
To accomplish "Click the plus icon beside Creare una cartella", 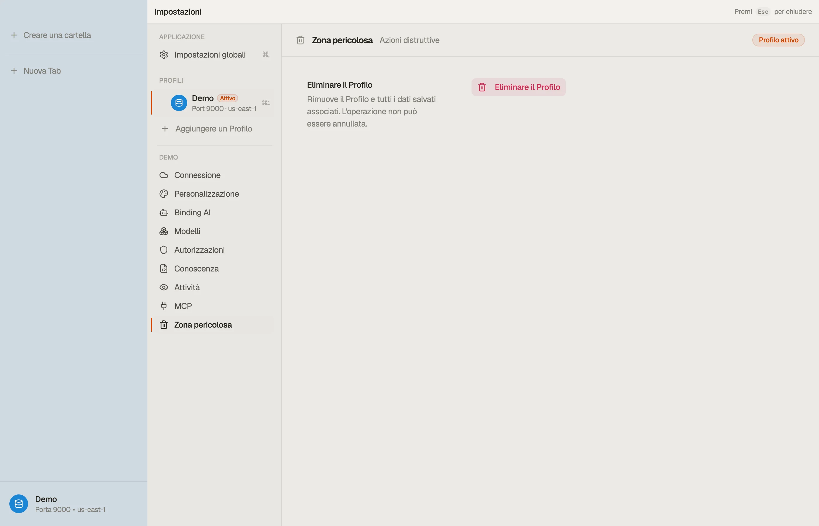I will point(14,35).
